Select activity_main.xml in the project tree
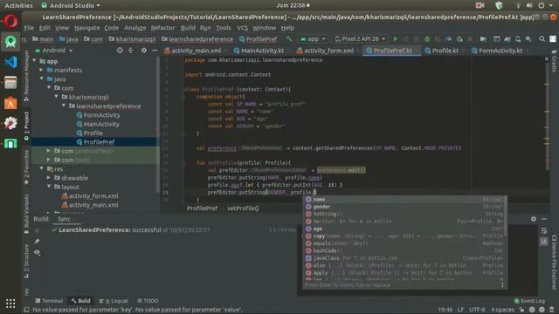Image resolution: width=559 pixels, height=314 pixels. point(90,205)
